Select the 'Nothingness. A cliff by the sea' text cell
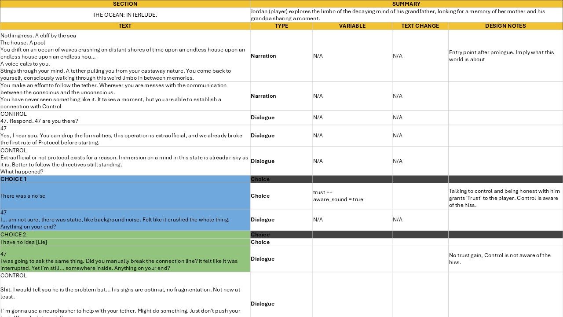Image resolution: width=563 pixels, height=317 pixels. (x=125, y=56)
